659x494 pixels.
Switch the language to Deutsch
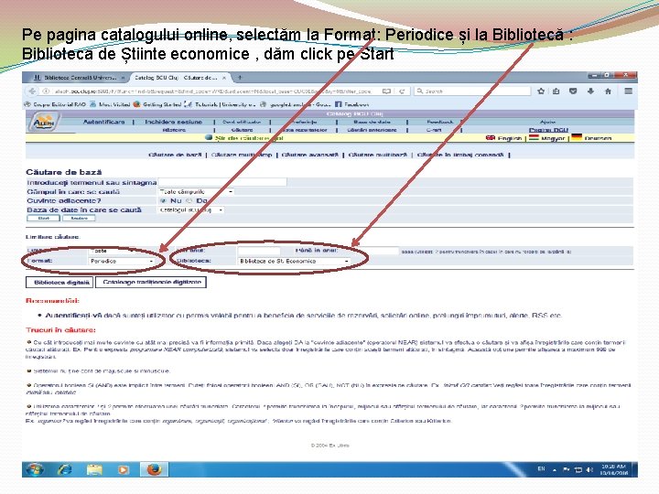[592, 138]
